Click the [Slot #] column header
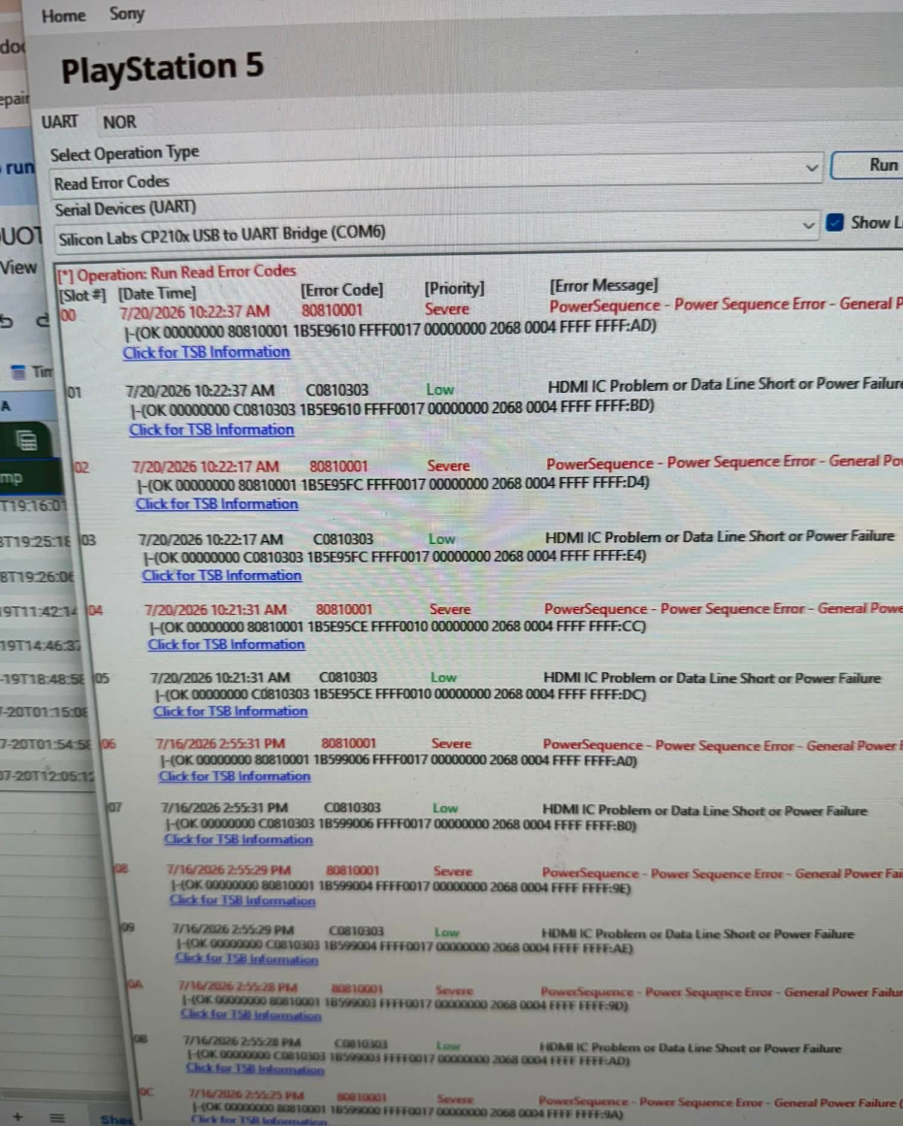The width and height of the screenshot is (903, 1126). [82, 295]
